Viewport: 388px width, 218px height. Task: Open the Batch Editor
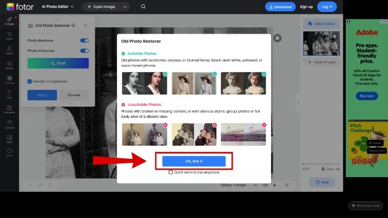click(x=321, y=24)
